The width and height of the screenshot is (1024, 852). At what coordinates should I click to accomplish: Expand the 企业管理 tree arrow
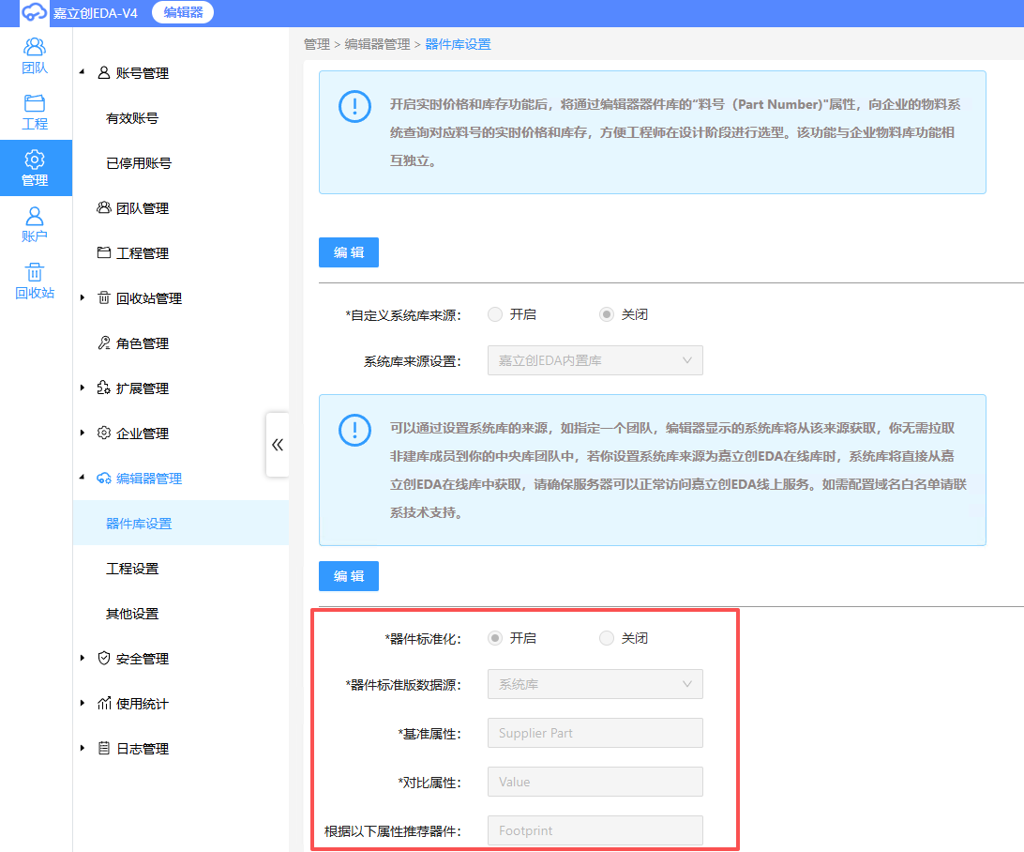coord(83,433)
